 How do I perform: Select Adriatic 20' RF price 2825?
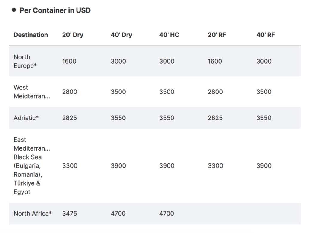coord(215,118)
